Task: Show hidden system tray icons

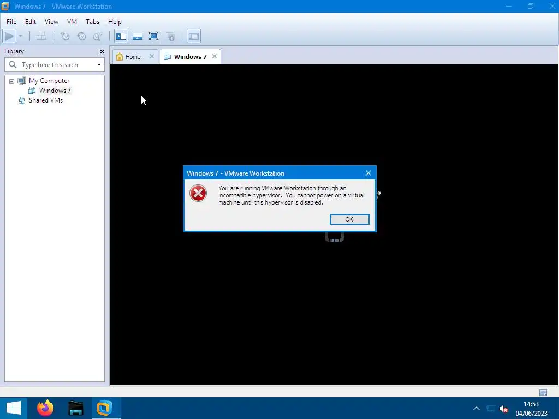Action: pos(476,409)
